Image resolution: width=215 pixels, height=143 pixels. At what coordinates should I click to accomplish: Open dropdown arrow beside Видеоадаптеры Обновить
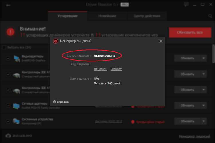click(x=204, y=58)
